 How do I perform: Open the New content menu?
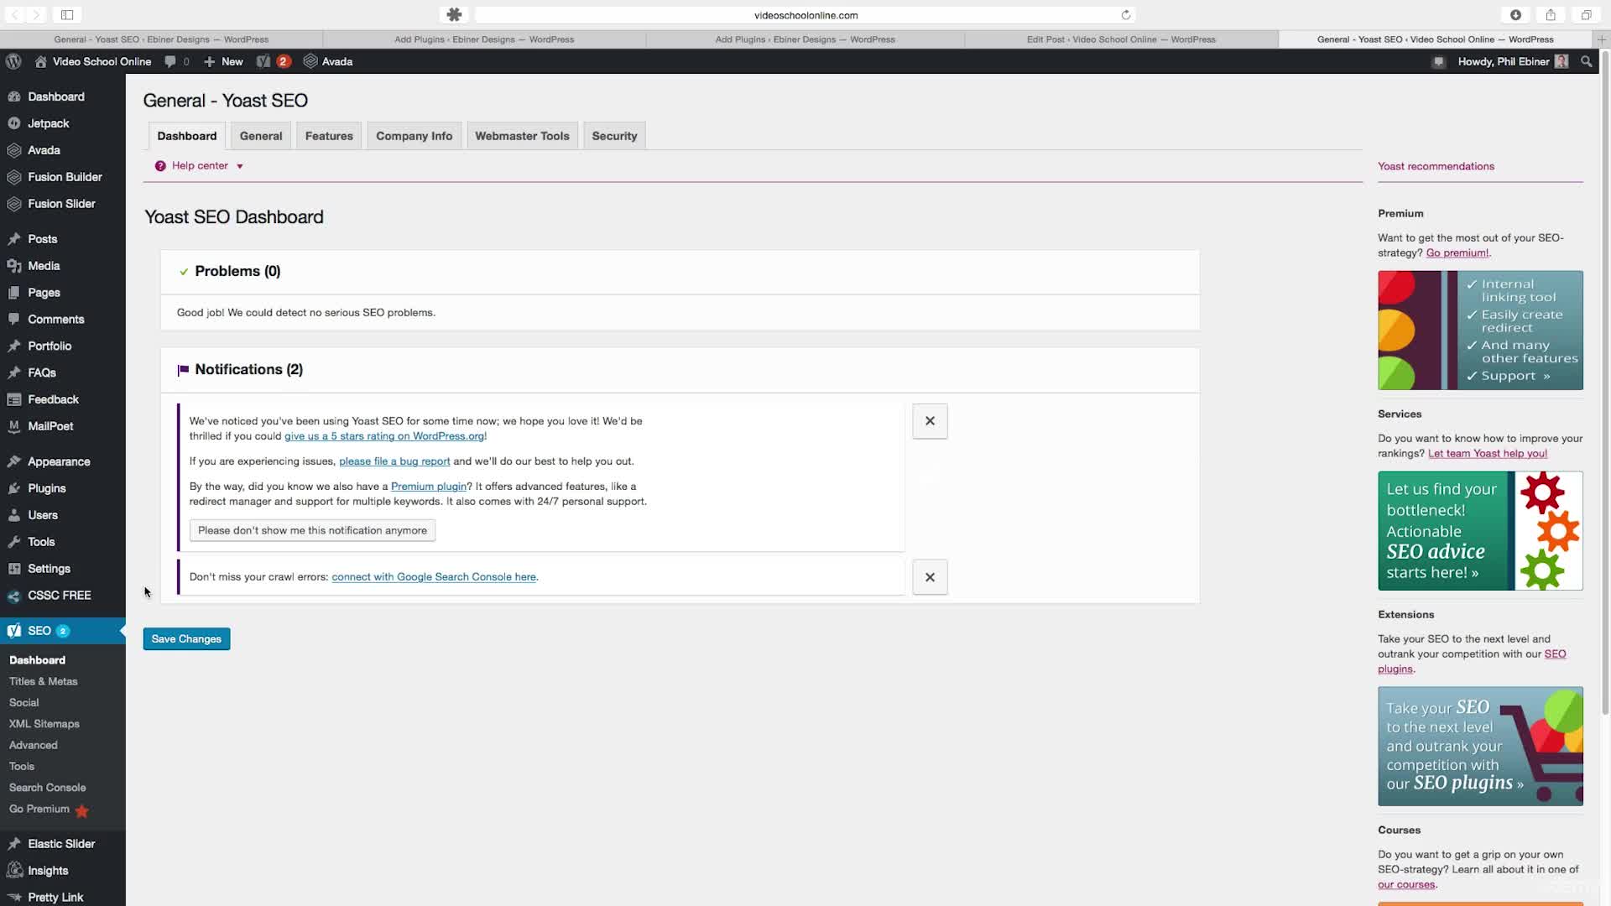click(x=223, y=61)
